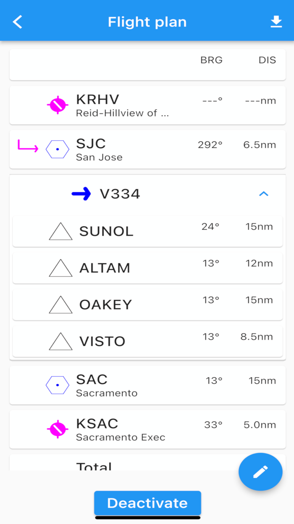Tap the download icon in the header
This screenshot has height=524, width=294.
[x=276, y=21]
